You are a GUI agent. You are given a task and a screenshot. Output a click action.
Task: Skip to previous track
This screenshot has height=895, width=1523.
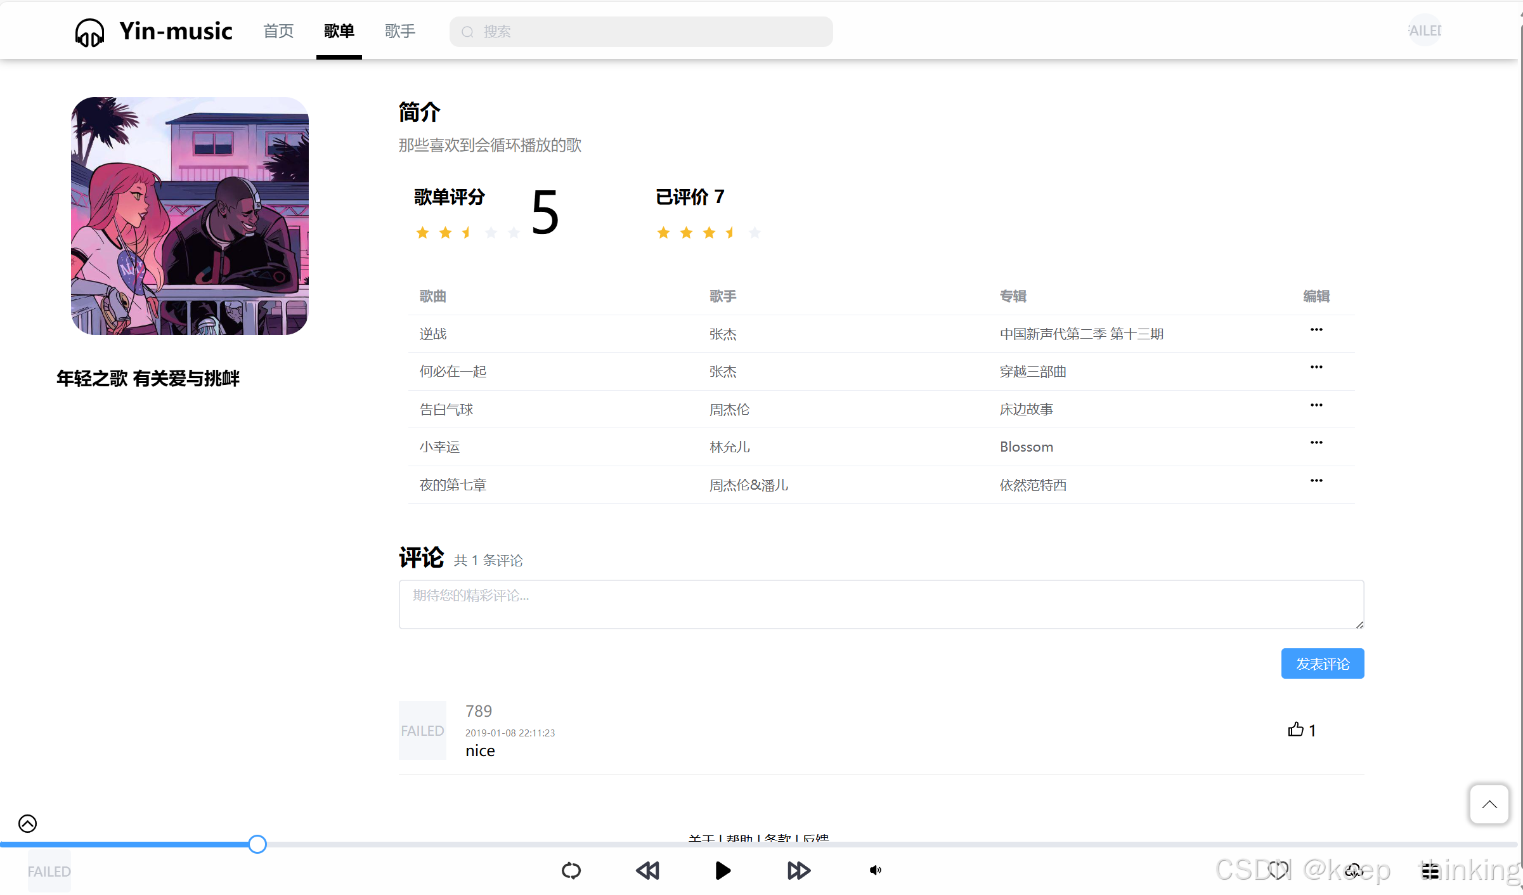pos(647,871)
